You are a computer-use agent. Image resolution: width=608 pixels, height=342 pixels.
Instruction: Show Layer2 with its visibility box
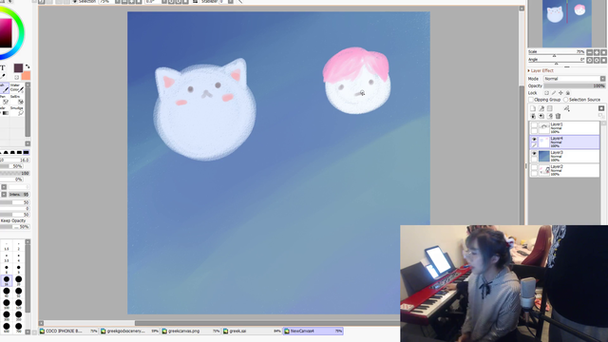point(534,167)
